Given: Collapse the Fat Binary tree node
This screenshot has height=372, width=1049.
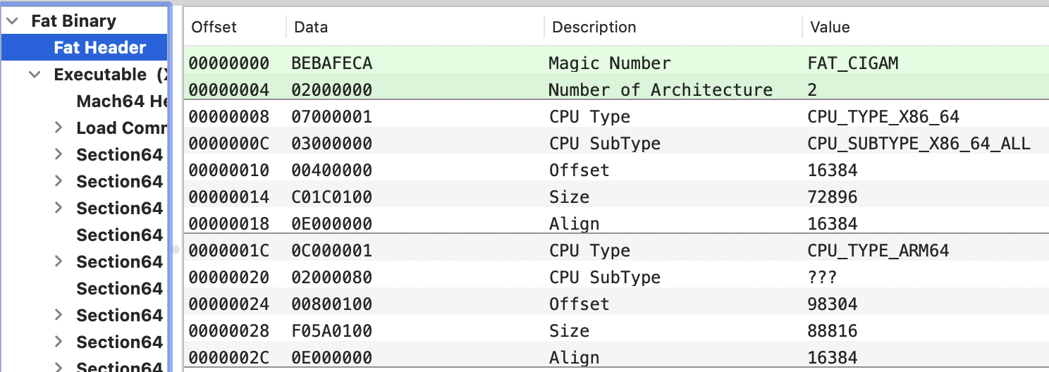Looking at the screenshot, I should click(12, 21).
